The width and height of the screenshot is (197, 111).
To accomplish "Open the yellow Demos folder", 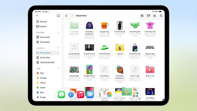I will (x=120, y=48).
